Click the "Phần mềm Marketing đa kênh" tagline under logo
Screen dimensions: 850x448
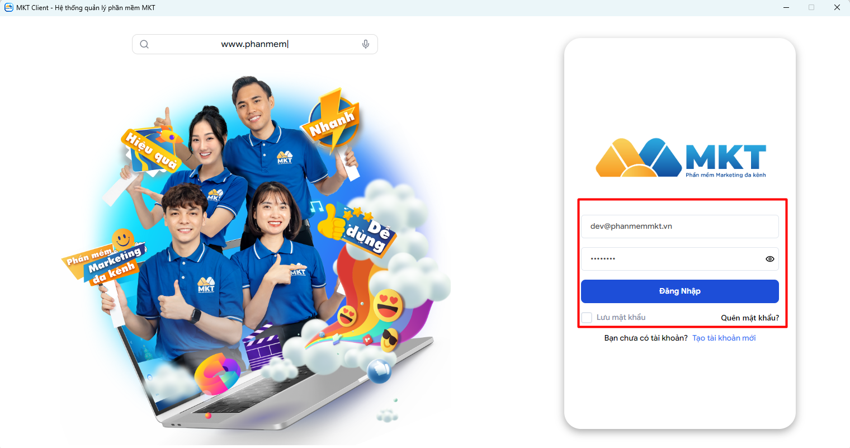[726, 175]
